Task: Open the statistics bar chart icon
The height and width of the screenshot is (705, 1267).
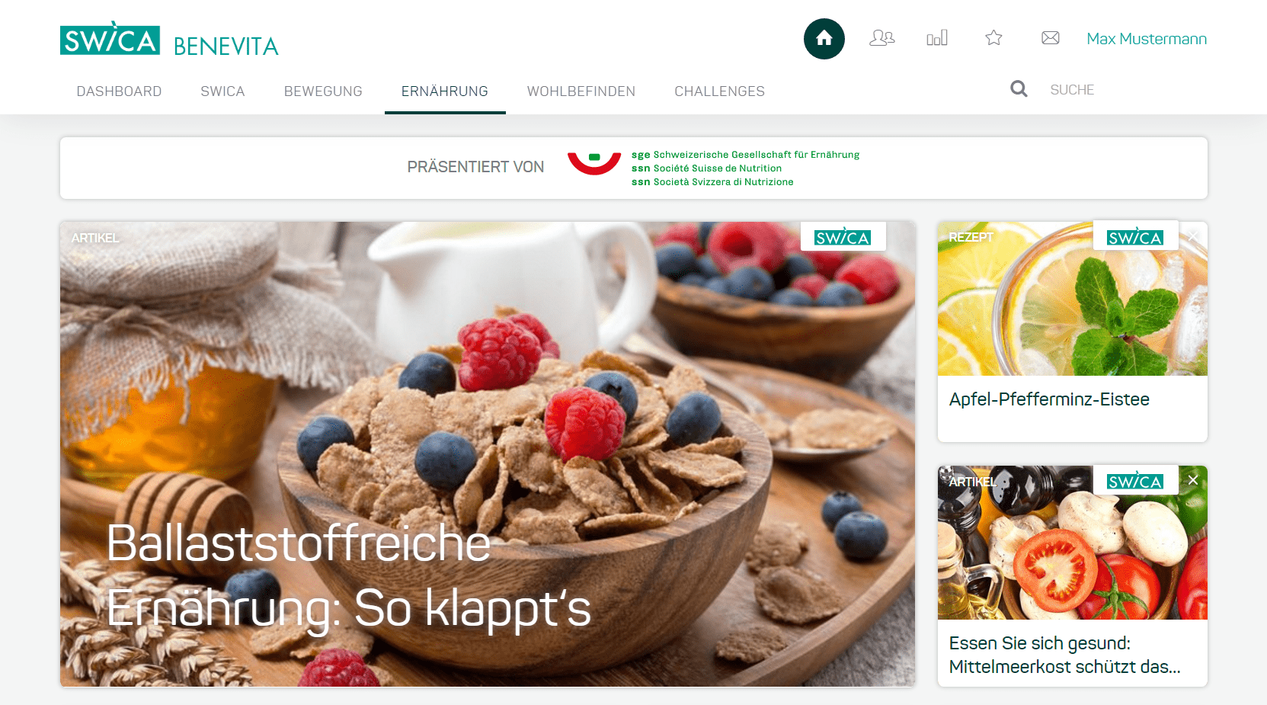Action: coord(937,38)
